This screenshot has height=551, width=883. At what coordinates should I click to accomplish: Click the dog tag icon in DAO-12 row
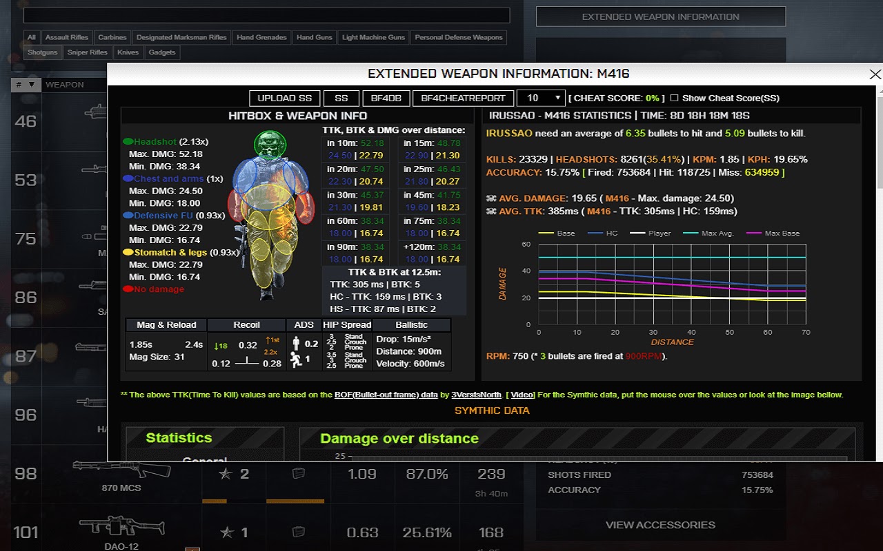coord(299,532)
